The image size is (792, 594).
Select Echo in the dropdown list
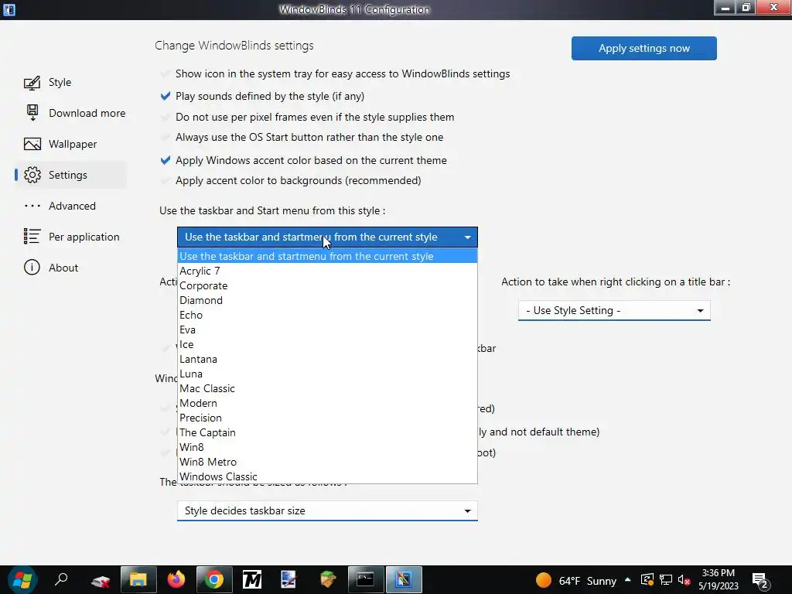coord(327,315)
